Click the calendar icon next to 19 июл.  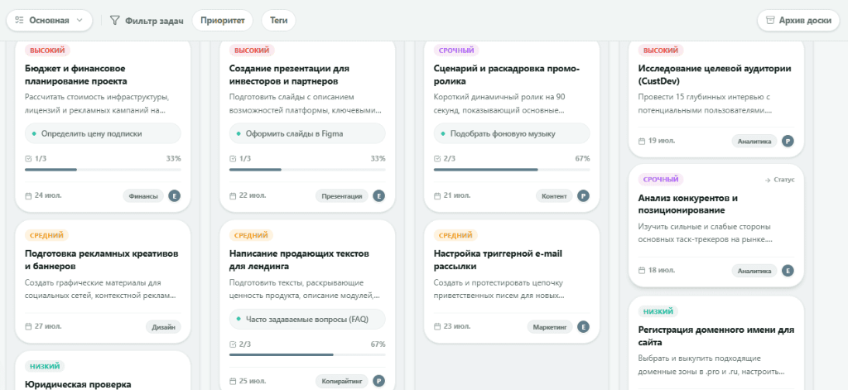(x=642, y=141)
